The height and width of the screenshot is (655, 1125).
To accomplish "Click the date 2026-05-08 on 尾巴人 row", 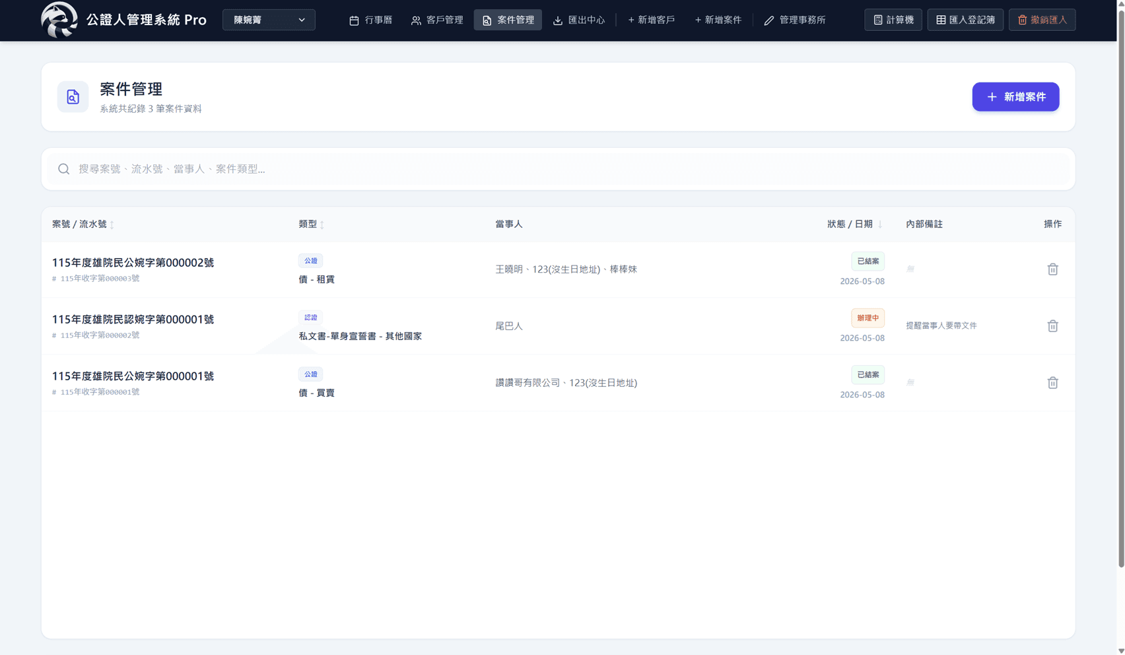I will [x=862, y=338].
